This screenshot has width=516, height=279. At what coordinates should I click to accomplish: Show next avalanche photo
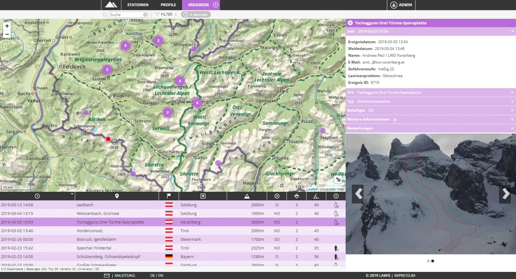505,194
